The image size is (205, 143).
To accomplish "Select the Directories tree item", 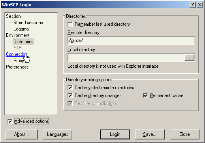I will click(23, 42).
